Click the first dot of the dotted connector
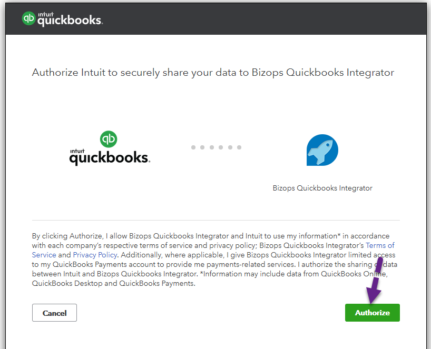 (x=193, y=147)
